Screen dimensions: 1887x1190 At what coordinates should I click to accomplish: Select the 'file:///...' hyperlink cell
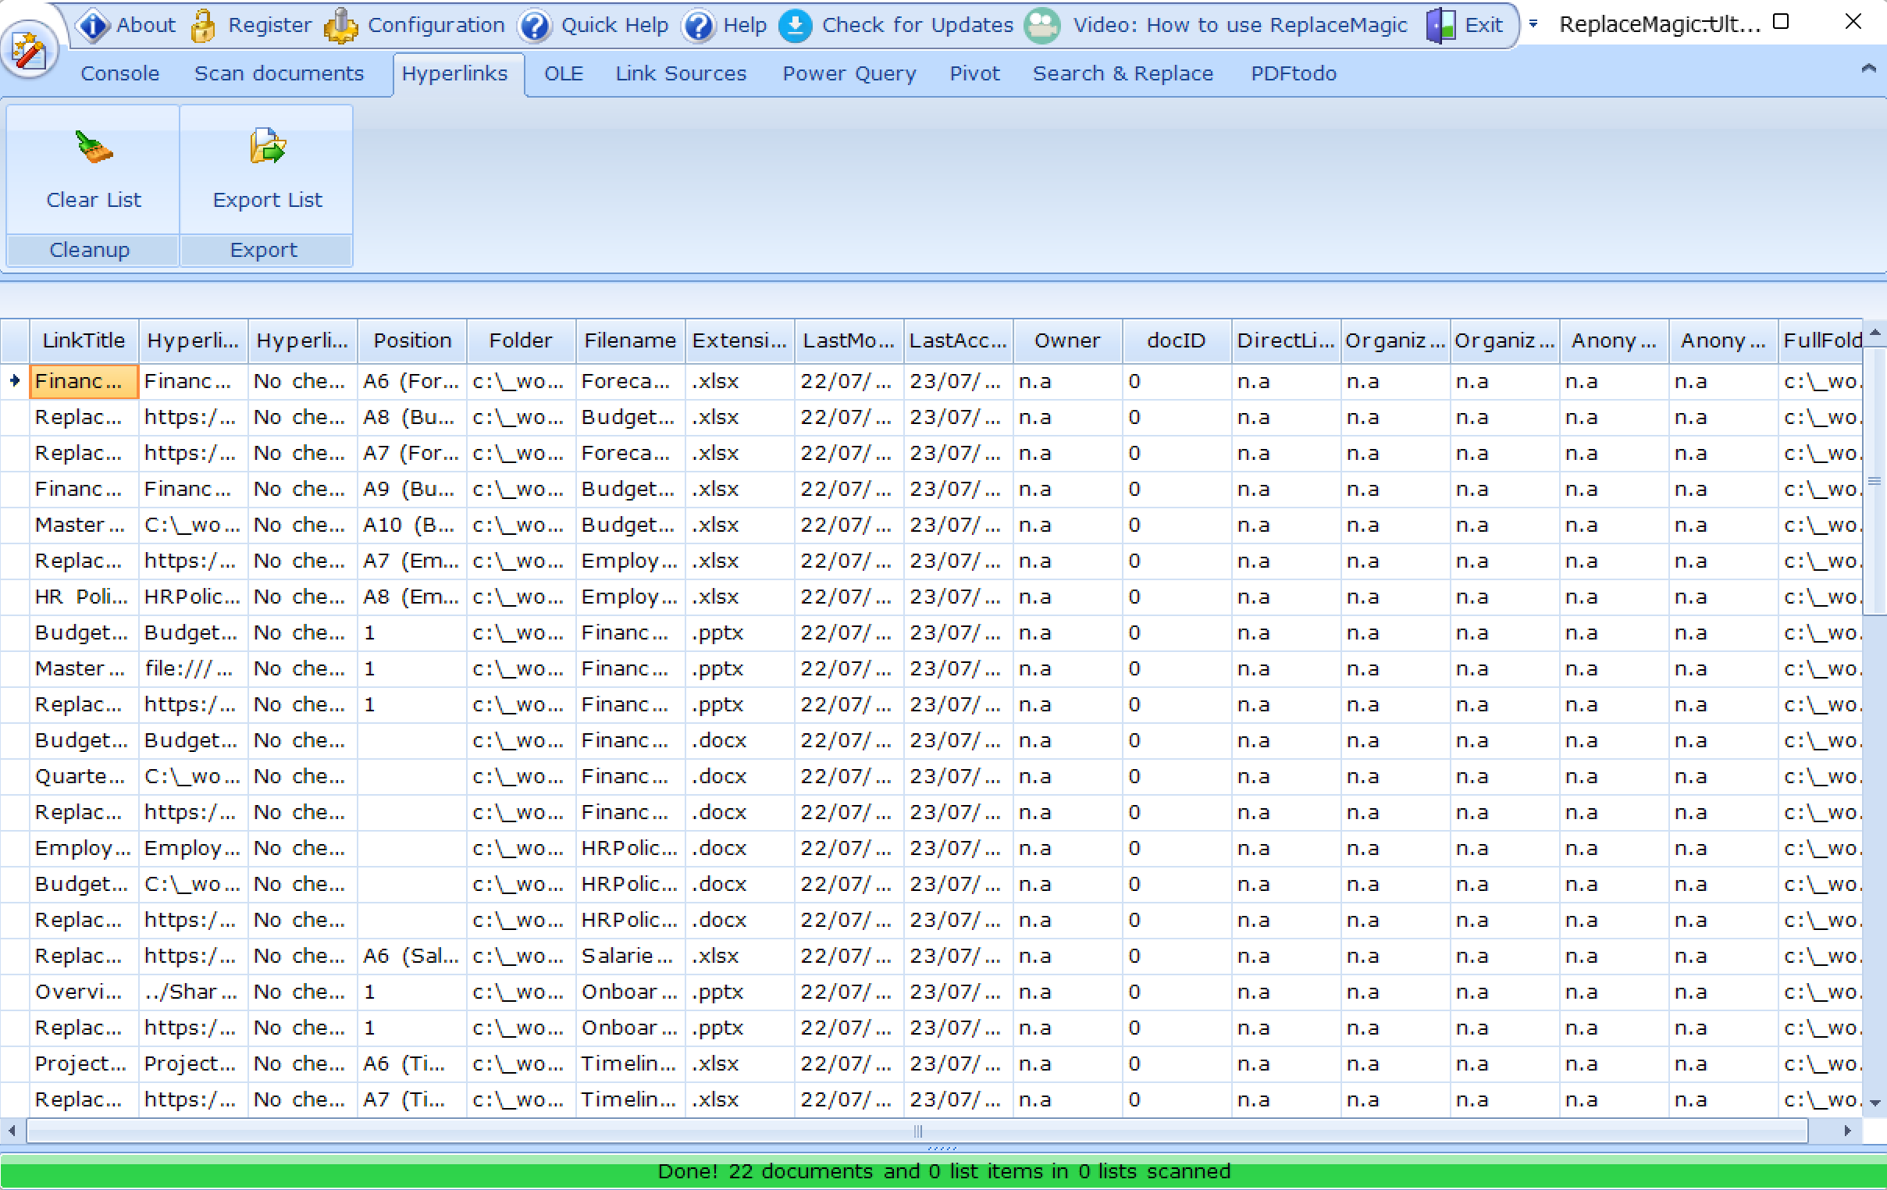tap(194, 669)
